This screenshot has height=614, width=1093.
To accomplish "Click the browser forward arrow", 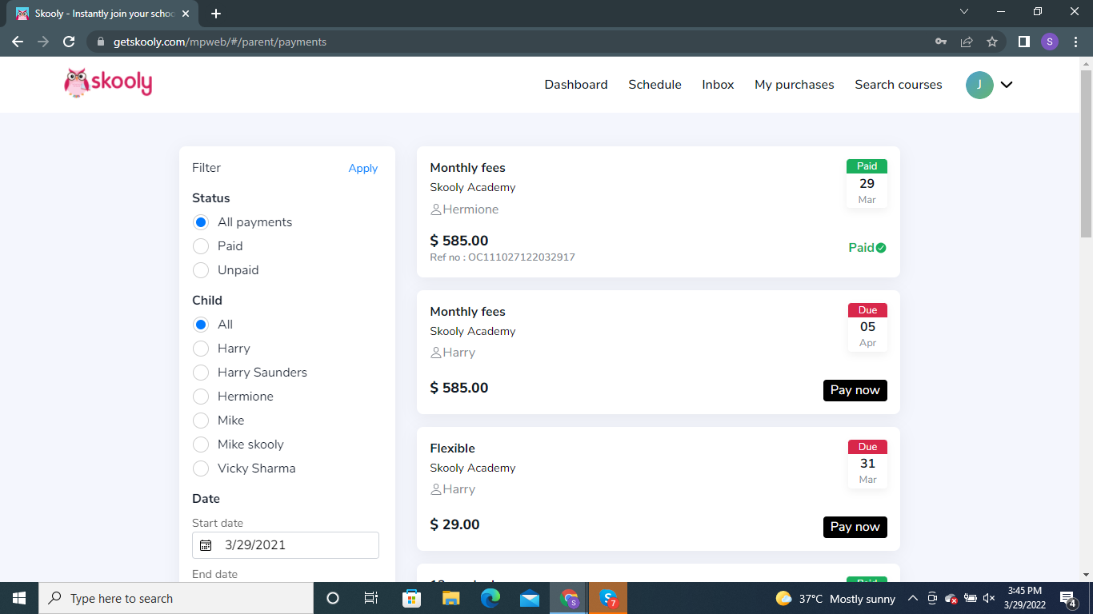I will (43, 42).
